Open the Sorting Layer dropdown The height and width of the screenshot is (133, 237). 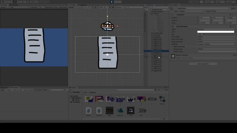coord(217,49)
